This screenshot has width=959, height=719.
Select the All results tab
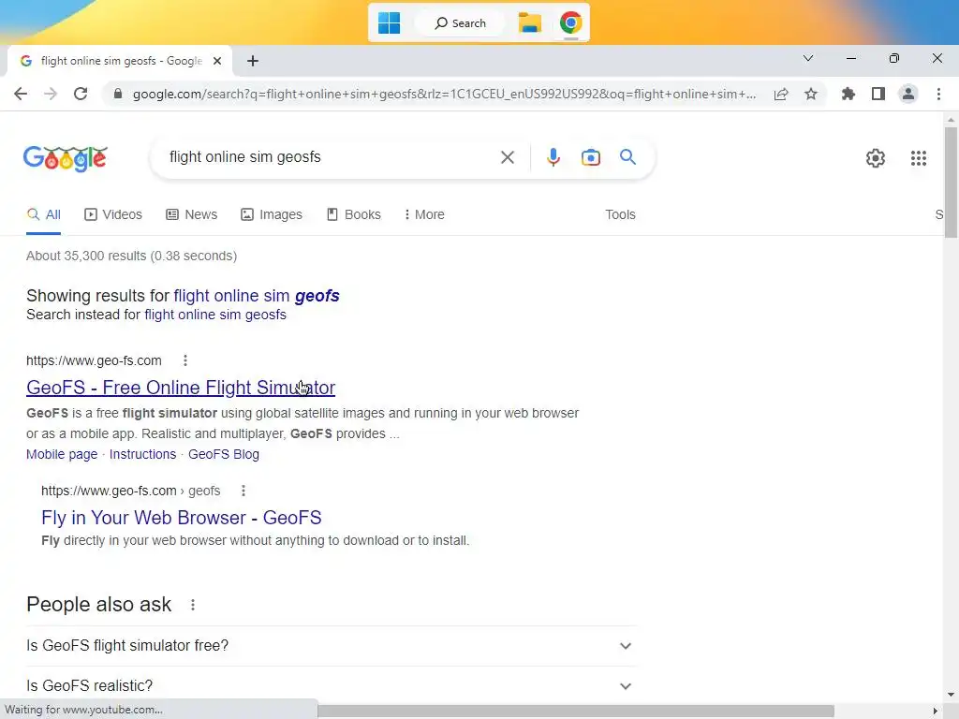(43, 214)
